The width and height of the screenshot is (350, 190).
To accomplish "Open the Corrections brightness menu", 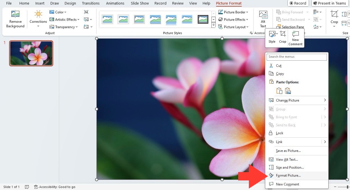I will pyautogui.click(x=38, y=19).
